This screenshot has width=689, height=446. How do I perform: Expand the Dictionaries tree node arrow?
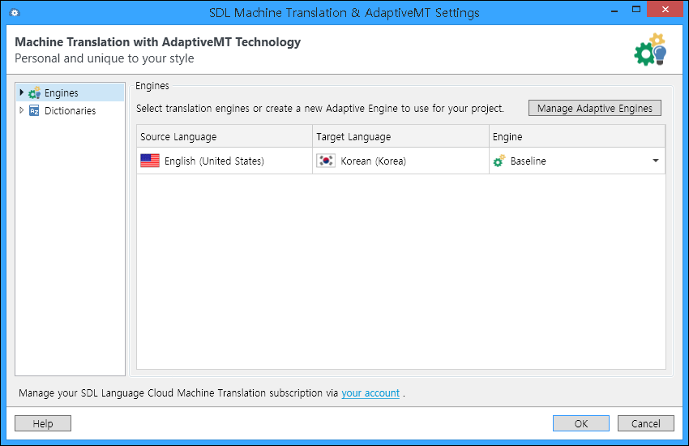(21, 111)
